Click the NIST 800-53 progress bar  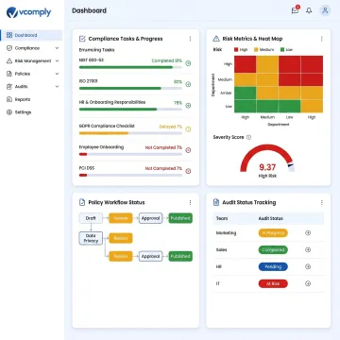(130, 67)
